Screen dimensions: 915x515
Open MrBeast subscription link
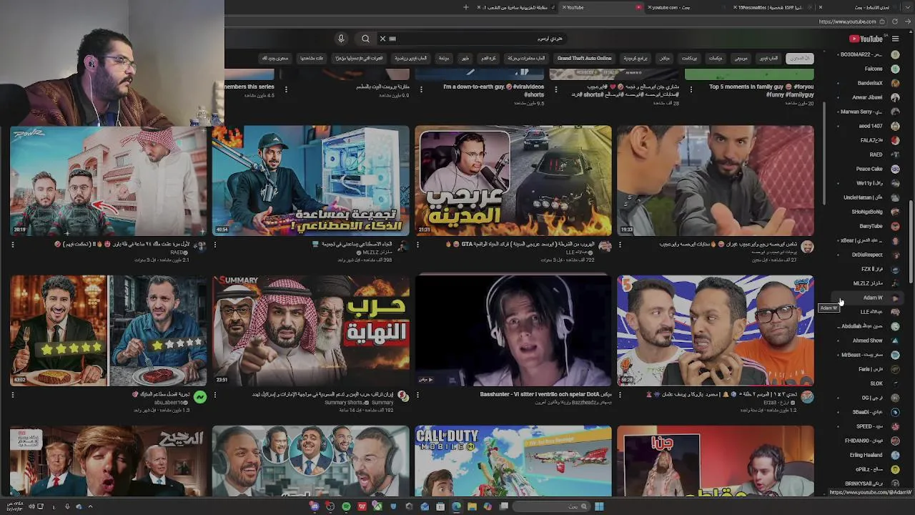pos(861,355)
